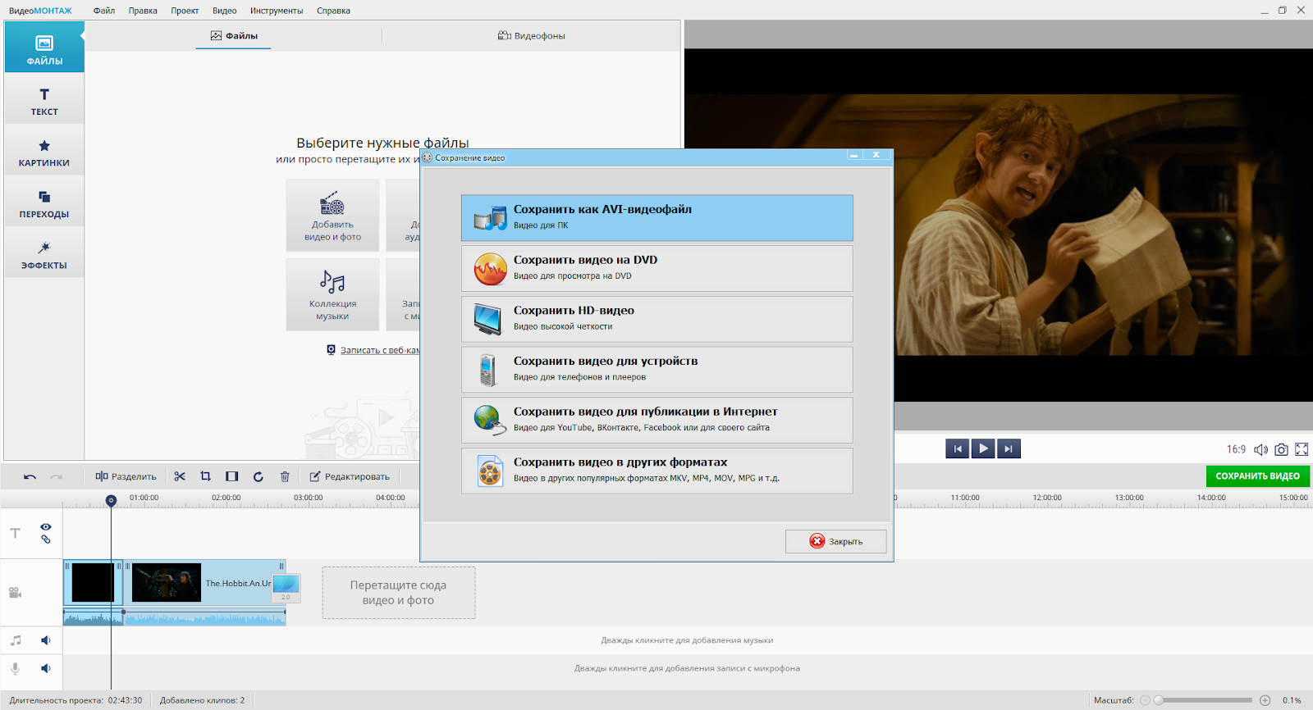
Task: Click the link icon on text track
Action: [46, 539]
